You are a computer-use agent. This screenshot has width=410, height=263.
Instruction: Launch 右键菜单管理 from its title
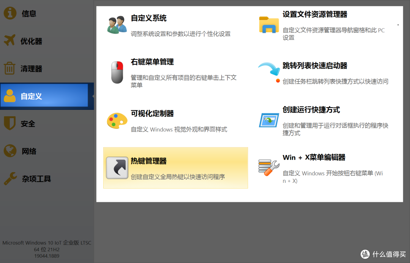click(x=152, y=62)
